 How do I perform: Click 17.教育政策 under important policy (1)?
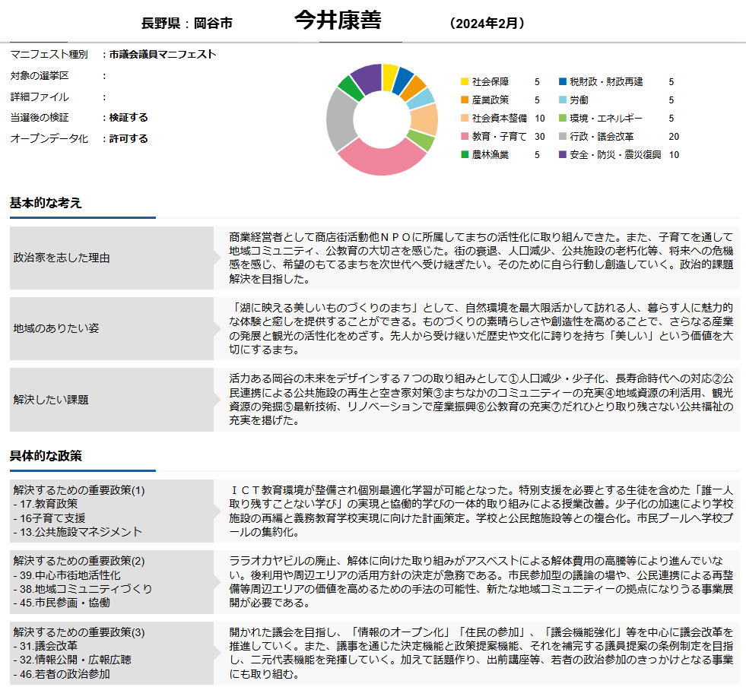coord(46,503)
